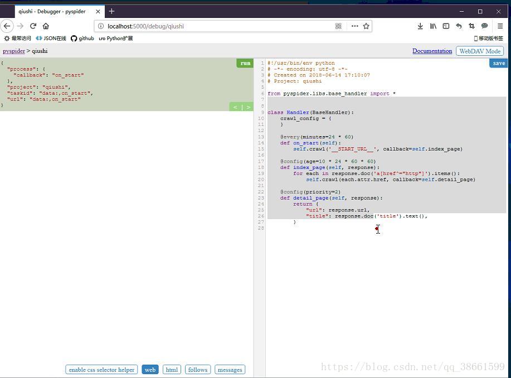Click code line 'def on_start(self):'
511x378 pixels.
[310, 143]
